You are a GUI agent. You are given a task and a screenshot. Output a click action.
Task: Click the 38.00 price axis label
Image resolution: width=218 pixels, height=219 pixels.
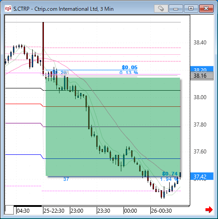[x=200, y=97]
